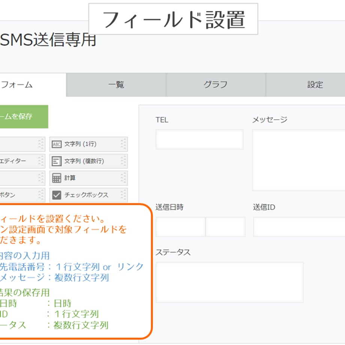Click the green フォームを保存 button
Screen dimensions: 345x345
24,117
